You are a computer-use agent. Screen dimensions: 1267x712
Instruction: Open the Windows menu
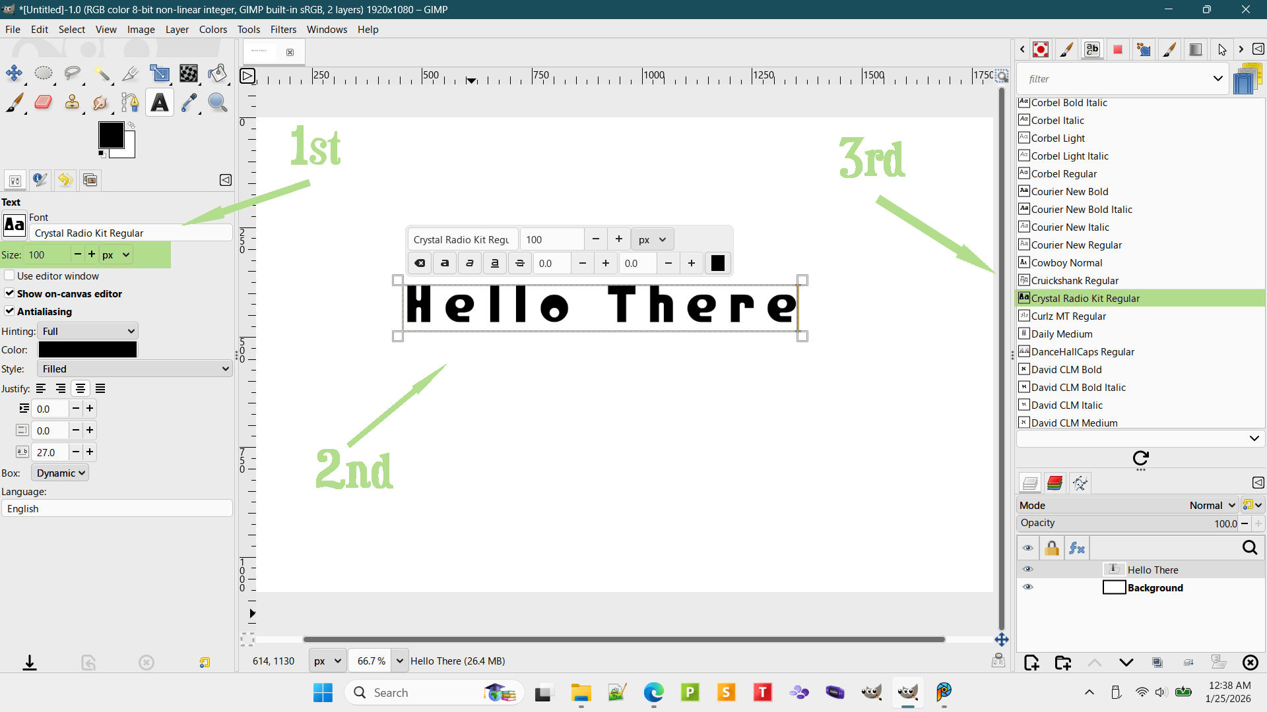(x=327, y=29)
